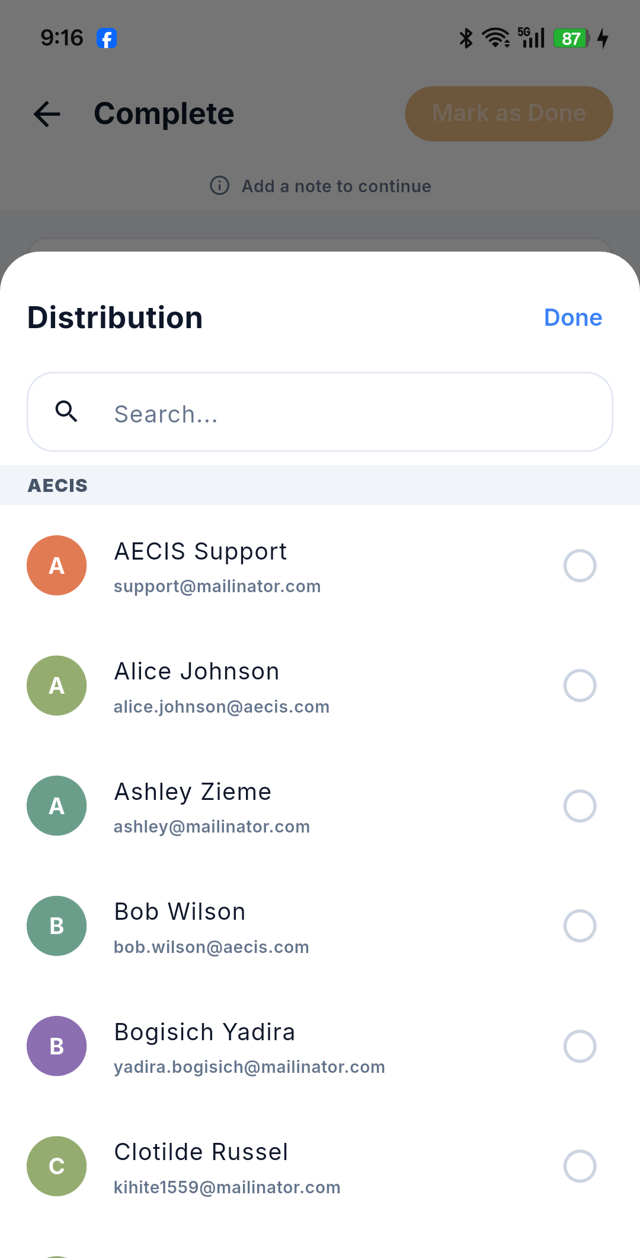
Task: Select Clotilde Russel's radio button
Action: pos(580,1166)
